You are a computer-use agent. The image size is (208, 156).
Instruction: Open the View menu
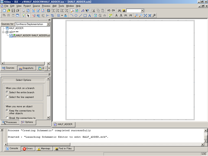(19, 6)
